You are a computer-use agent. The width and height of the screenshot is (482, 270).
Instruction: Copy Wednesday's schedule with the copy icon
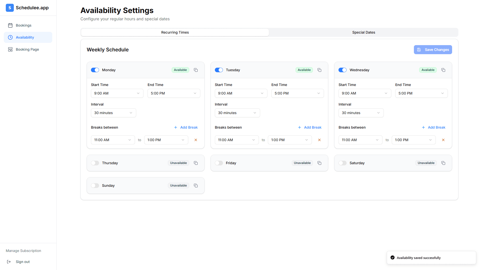point(443,70)
